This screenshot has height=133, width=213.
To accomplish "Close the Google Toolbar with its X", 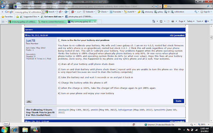I will 2,12.
